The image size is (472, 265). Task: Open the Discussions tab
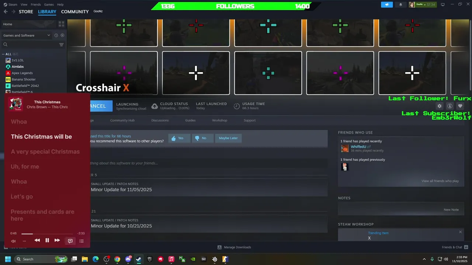pyautogui.click(x=160, y=120)
